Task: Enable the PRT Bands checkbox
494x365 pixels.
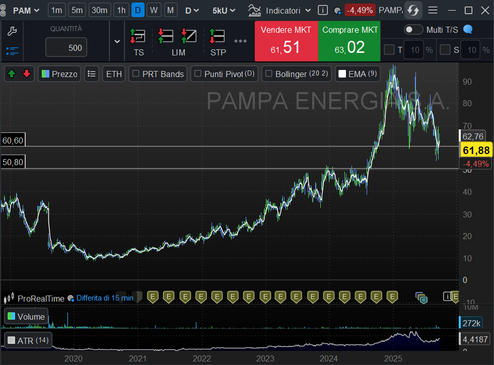Action: [x=135, y=74]
